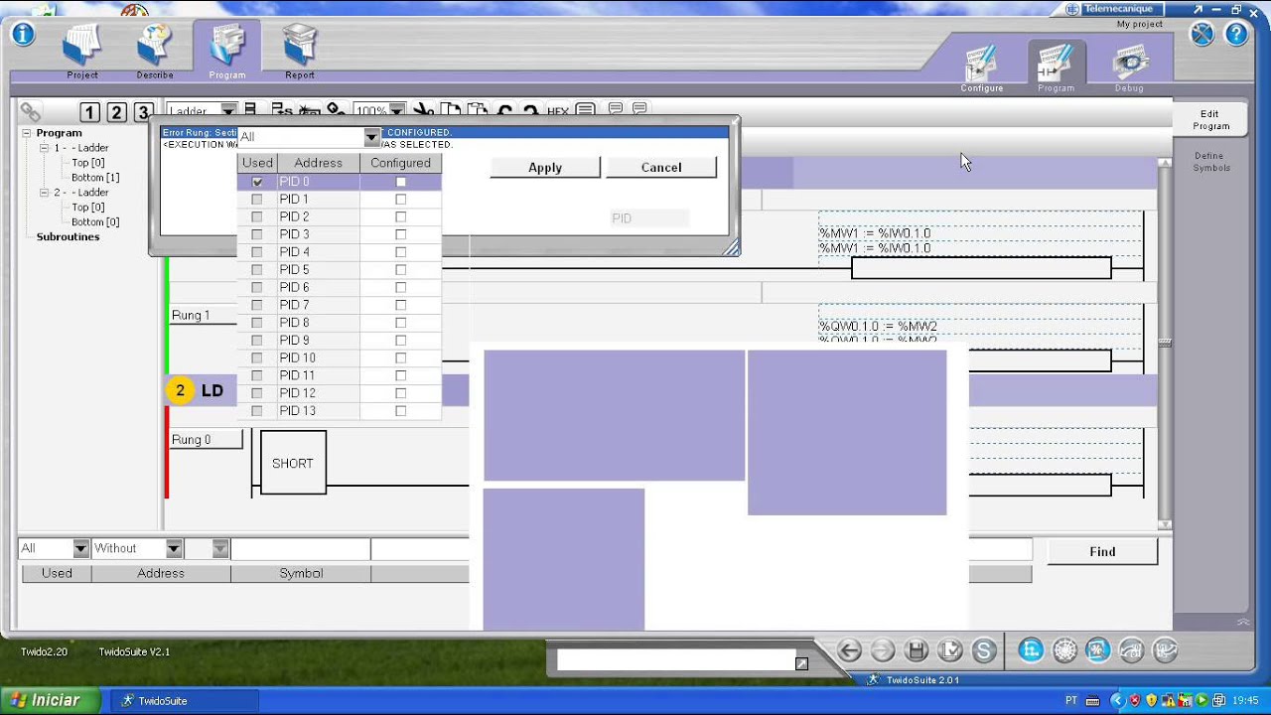1271x715 pixels.
Task: Open the Edit Program side panel
Action: coord(1210,120)
